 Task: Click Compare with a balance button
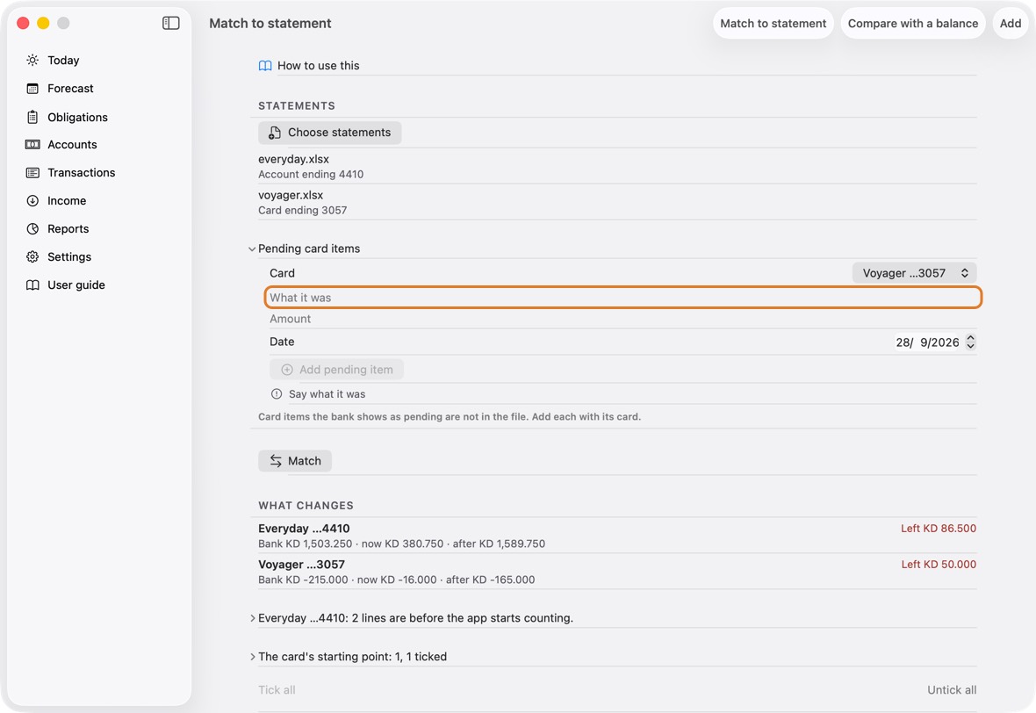click(x=912, y=23)
